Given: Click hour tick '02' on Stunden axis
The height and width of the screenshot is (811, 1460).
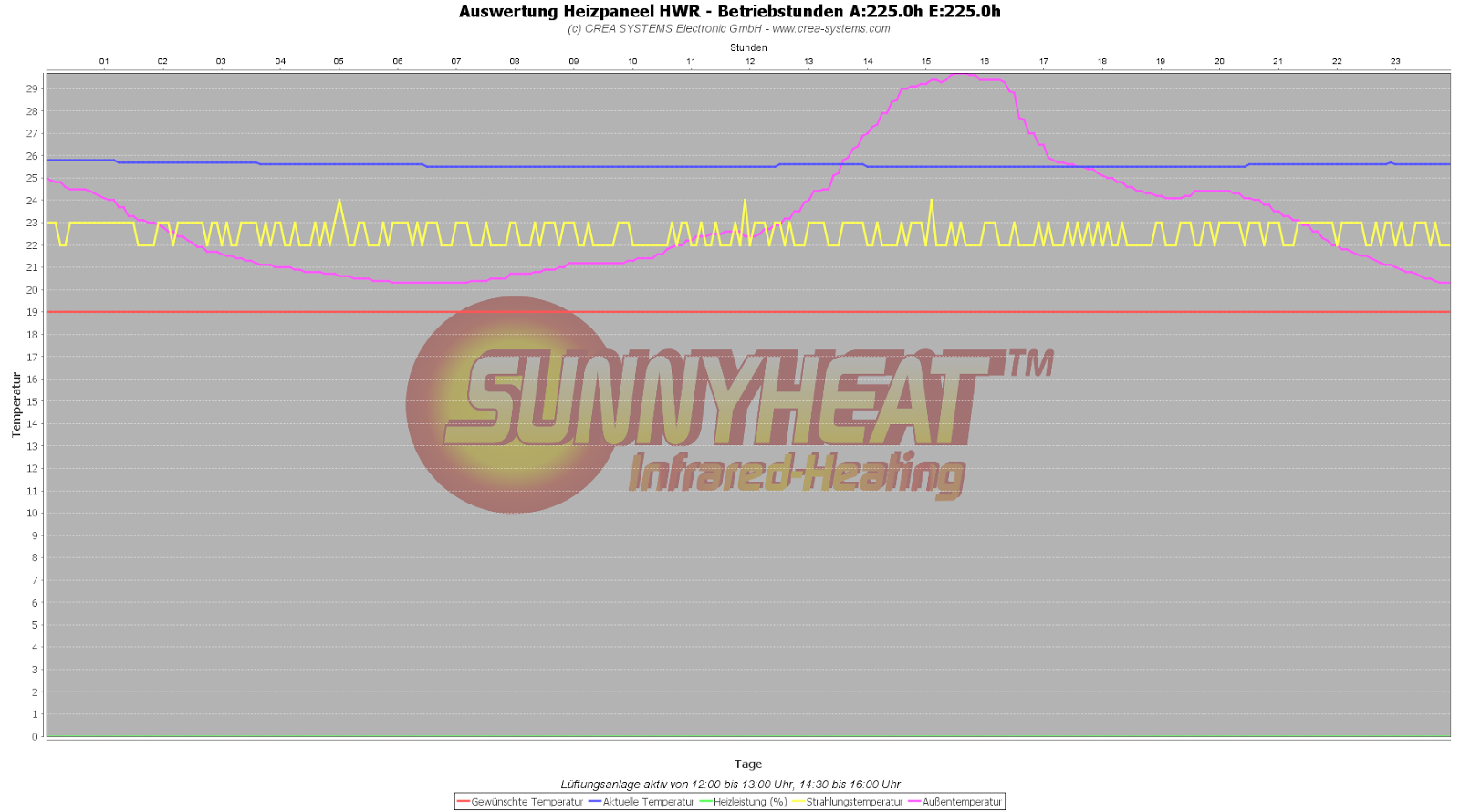Looking at the screenshot, I should point(162,61).
